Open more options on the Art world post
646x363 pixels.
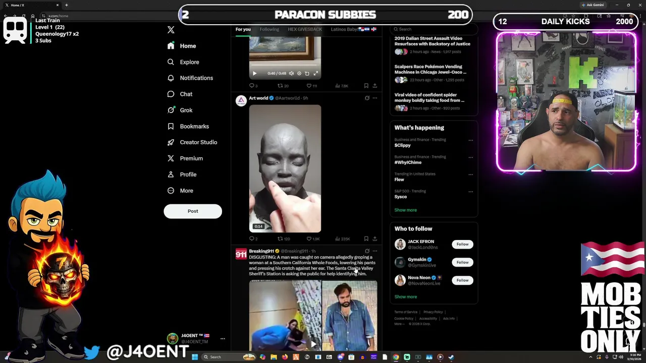coord(374,98)
